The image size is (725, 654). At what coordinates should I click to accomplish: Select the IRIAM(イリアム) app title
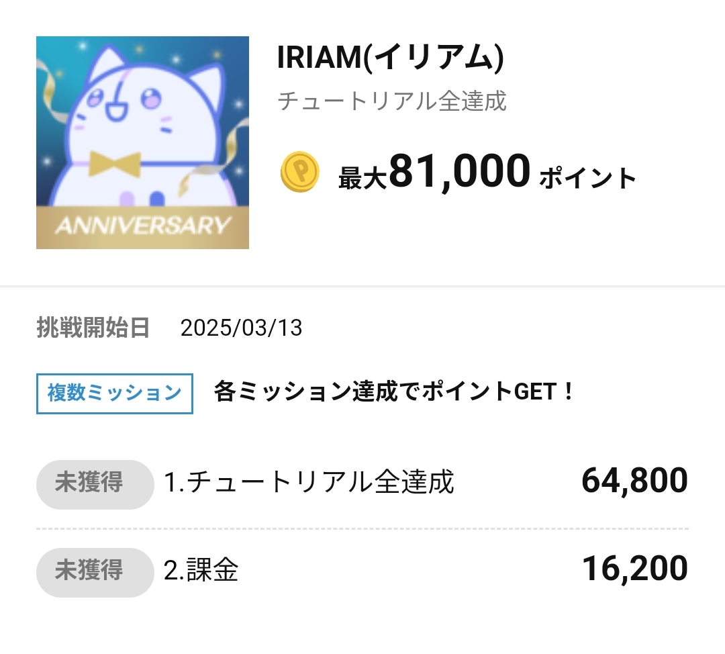[x=390, y=57]
